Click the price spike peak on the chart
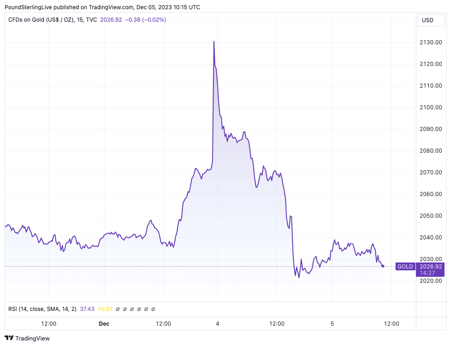This screenshot has width=451, height=346. pos(214,42)
